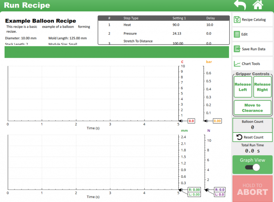Click the green progress bar
Image resolution: width=274 pixels, height=202 pixels.
coord(117,52)
